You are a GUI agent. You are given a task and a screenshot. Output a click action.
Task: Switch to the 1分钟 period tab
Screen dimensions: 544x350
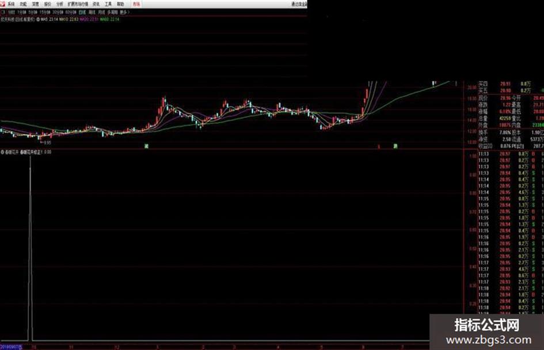pyautogui.click(x=22, y=12)
